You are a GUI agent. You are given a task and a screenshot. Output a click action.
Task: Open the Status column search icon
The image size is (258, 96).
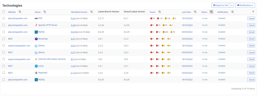[x=211, y=12]
